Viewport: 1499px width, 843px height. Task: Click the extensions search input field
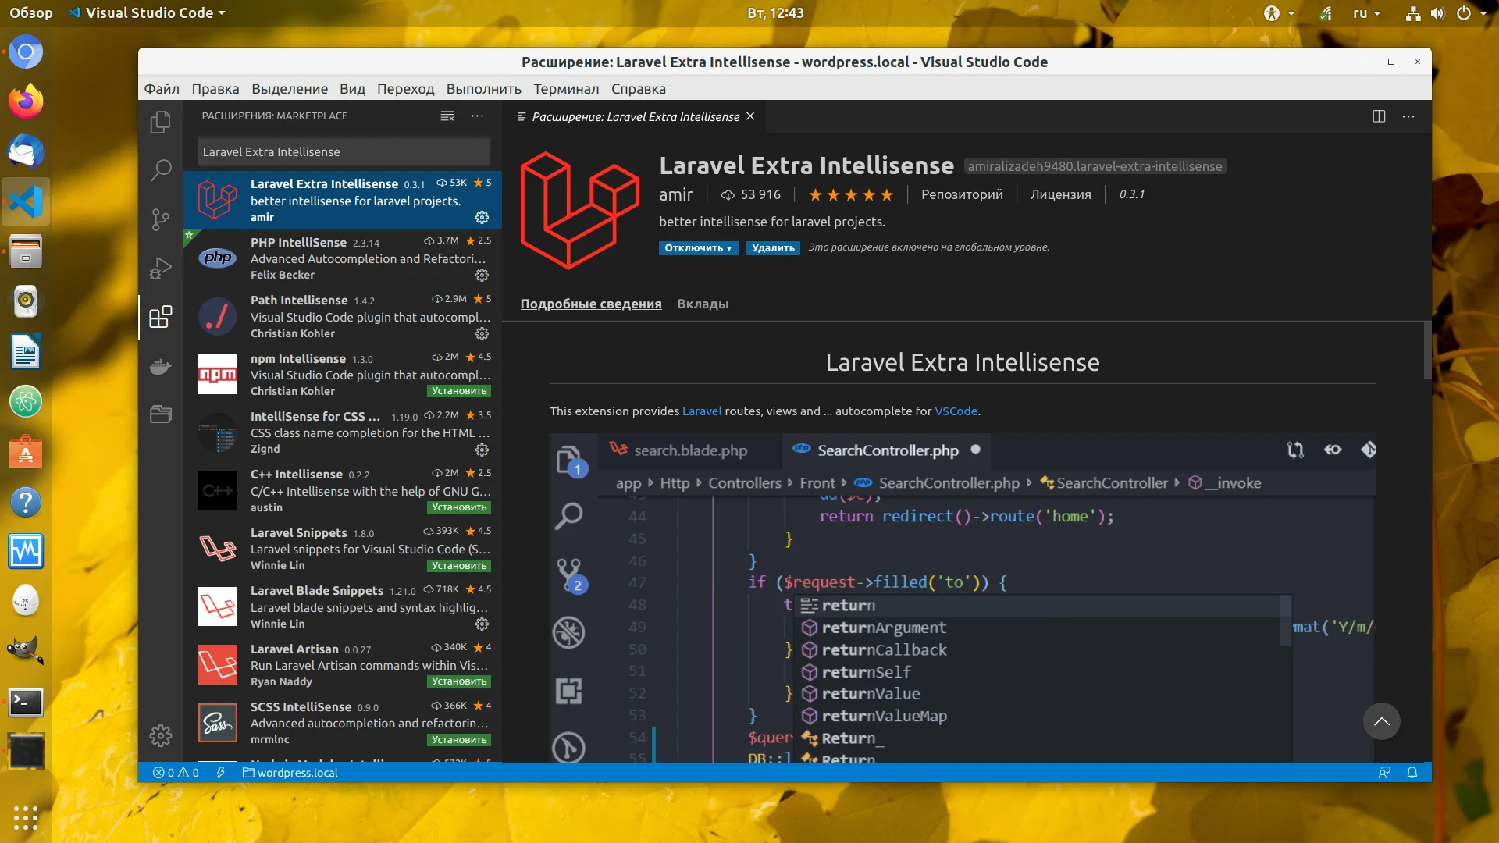344,151
